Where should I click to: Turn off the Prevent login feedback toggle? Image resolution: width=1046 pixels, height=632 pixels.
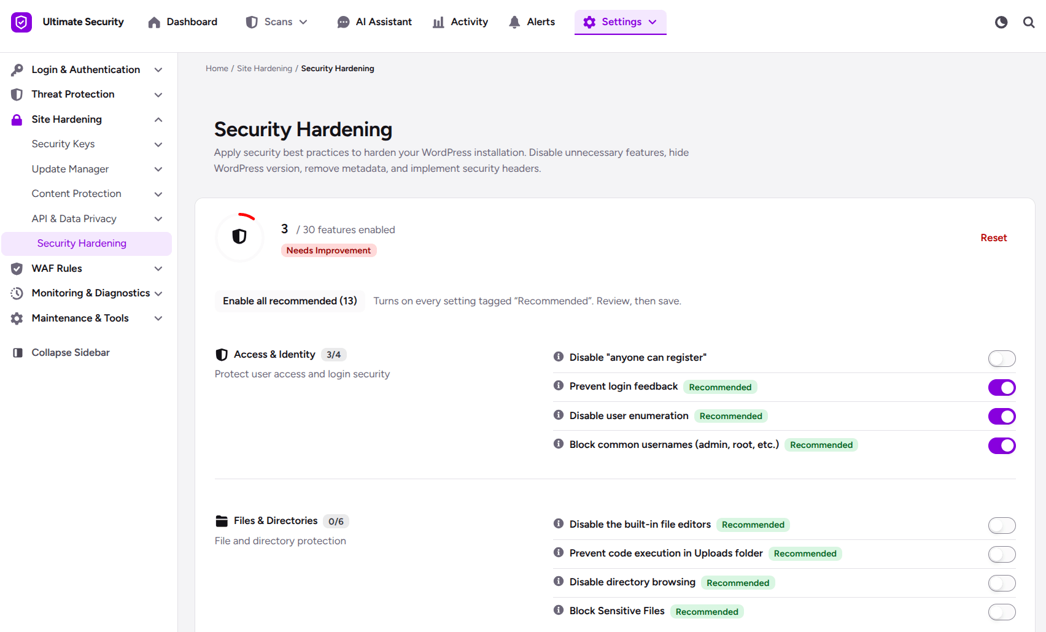(1002, 387)
